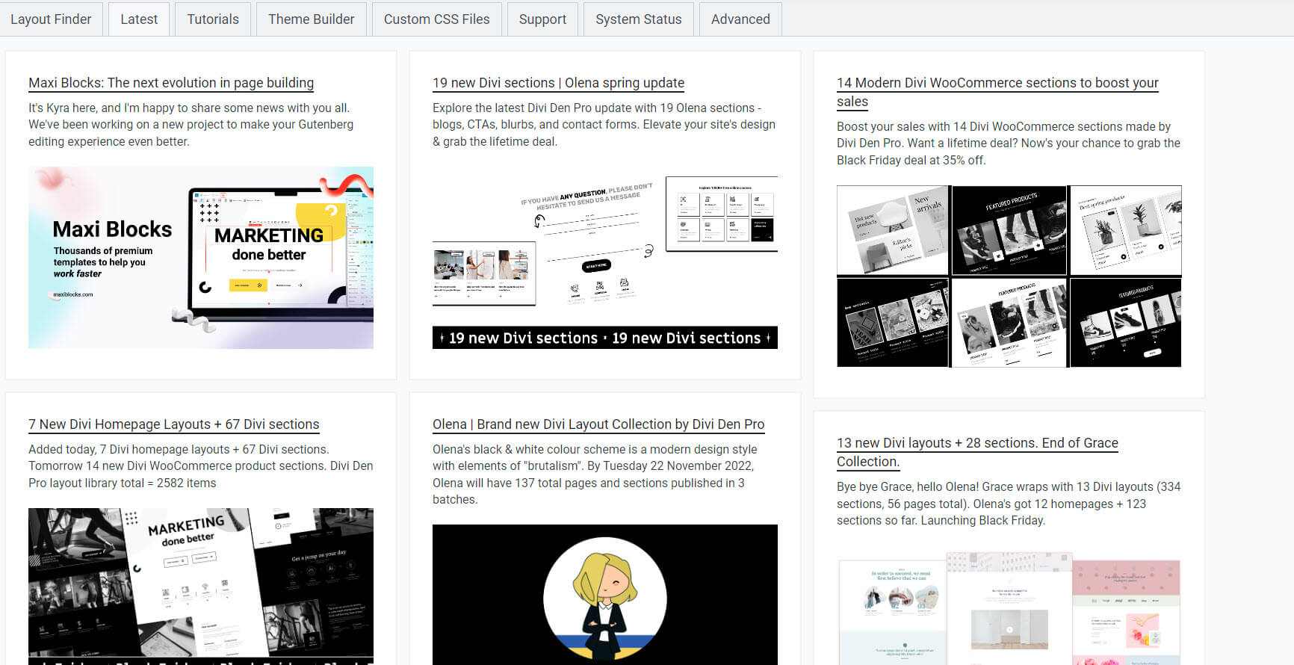Click the excerpt starting "It's Kyra here"

click(191, 125)
